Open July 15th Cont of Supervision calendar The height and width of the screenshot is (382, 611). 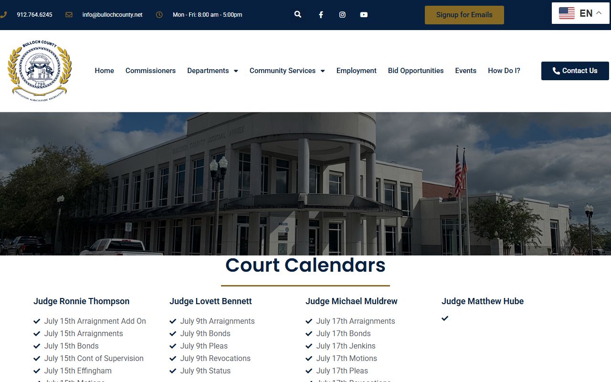pyautogui.click(x=94, y=358)
